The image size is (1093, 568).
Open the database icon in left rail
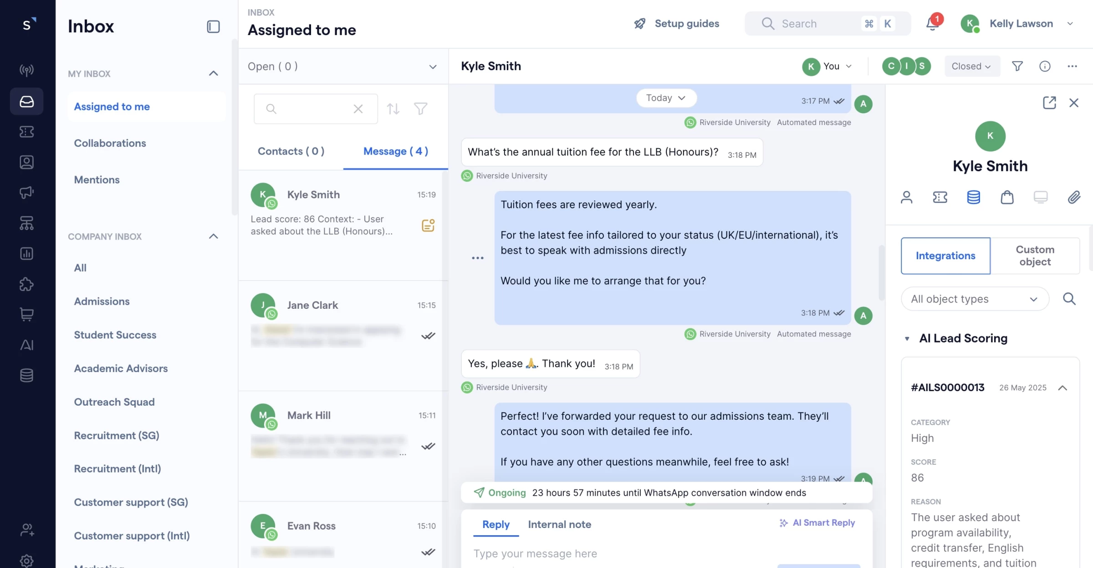click(x=26, y=376)
